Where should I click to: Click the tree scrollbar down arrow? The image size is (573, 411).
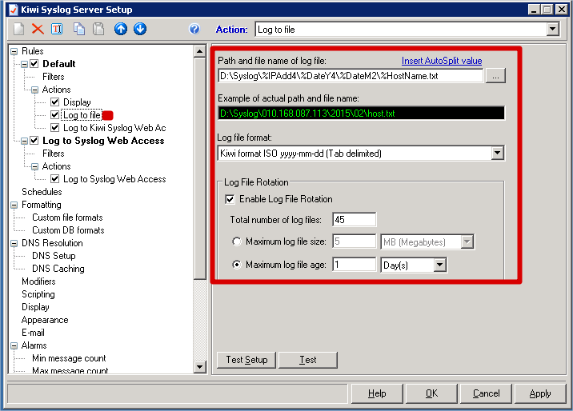(199, 367)
